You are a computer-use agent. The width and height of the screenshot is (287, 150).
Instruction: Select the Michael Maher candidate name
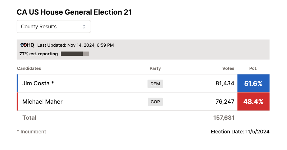click(x=42, y=102)
